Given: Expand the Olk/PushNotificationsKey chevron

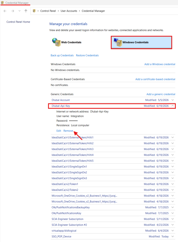Looking at the screenshot, I should (173, 213).
